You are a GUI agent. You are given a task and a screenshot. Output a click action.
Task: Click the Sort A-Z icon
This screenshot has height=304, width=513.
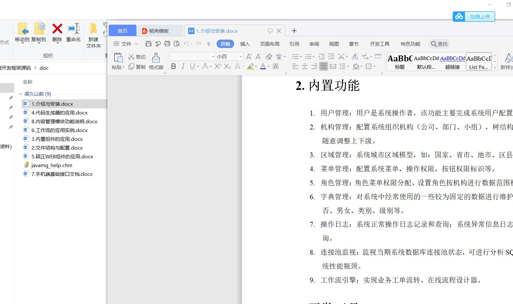click(355, 56)
